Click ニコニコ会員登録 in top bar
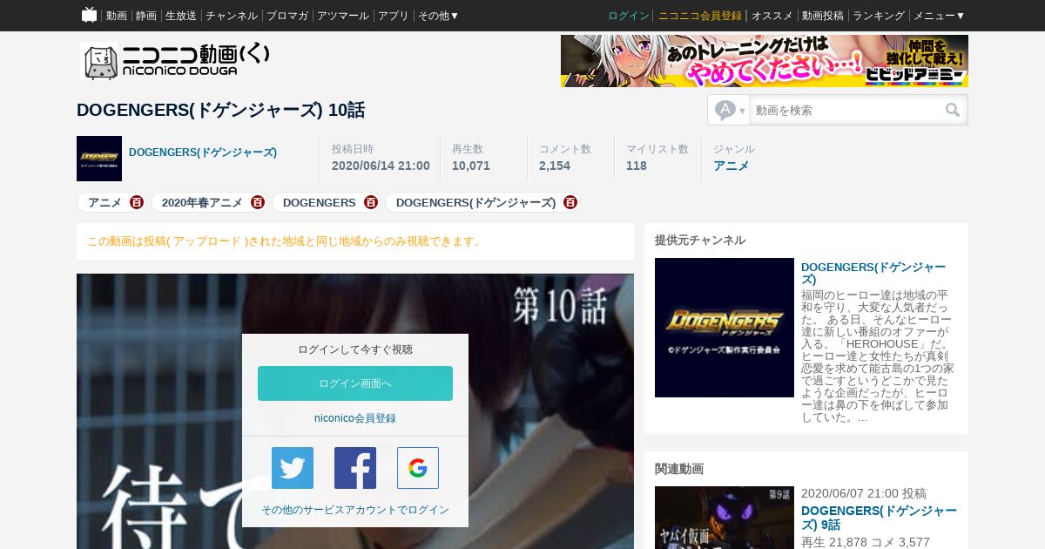 point(700,16)
